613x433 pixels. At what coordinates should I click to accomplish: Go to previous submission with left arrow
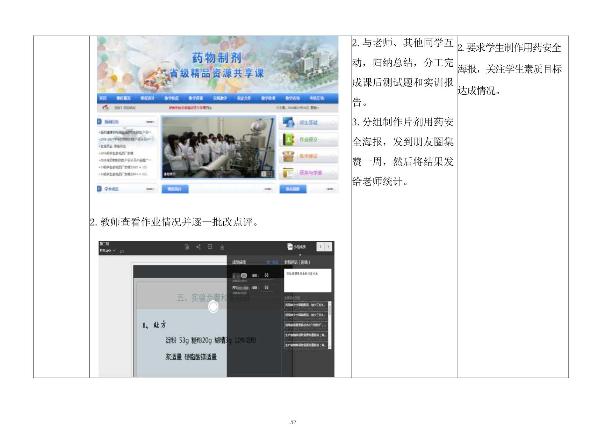[x=321, y=247]
